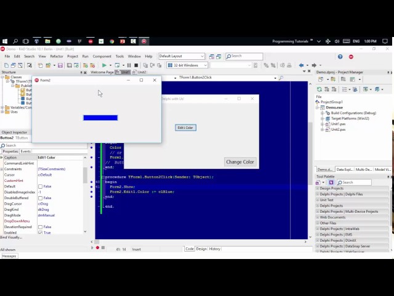Click the taskbar search magnifier icon
This screenshot has width=394, height=296.
15,41
